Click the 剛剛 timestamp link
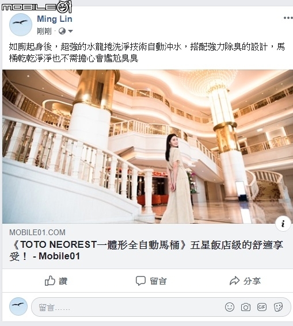The width and height of the screenshot is (293, 326). [x=44, y=31]
